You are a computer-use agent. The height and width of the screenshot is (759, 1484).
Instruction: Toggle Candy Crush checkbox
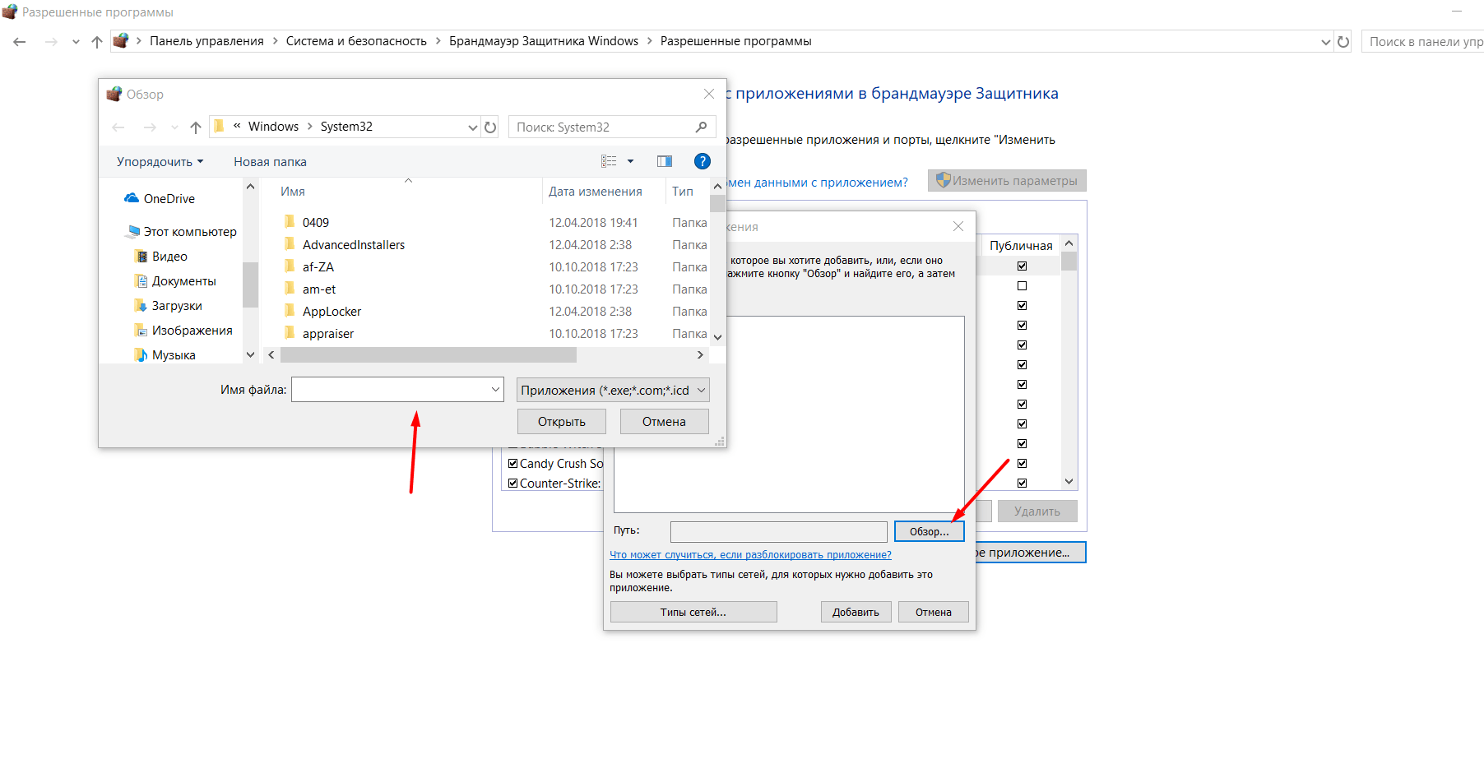click(513, 464)
